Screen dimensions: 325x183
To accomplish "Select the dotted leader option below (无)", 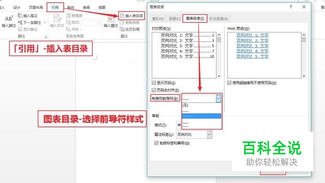I will 201,111.
